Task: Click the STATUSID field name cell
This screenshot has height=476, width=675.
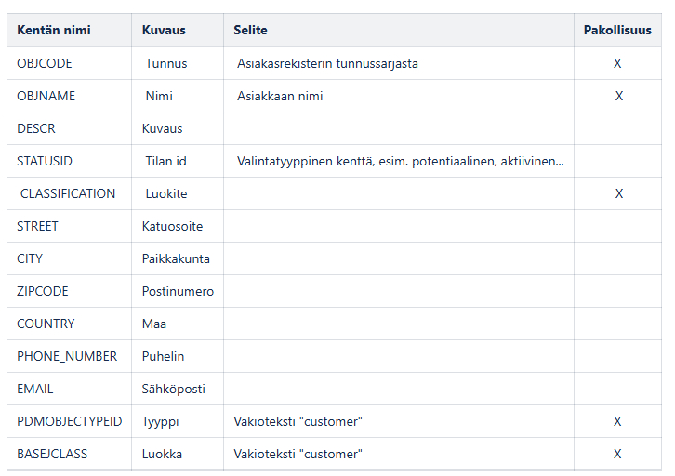Action: pos(45,161)
